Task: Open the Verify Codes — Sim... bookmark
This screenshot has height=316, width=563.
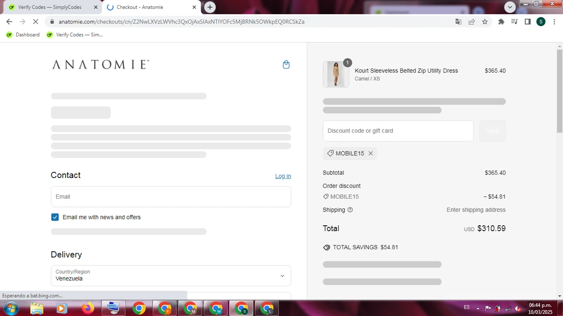Action: click(x=75, y=35)
